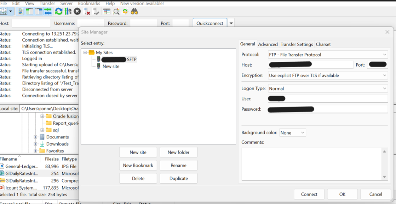
Task: Switch to the Transfer Settings tab
Action: pos(297,44)
